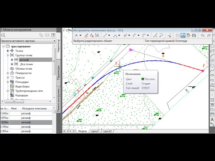
Task: Click the Undo arrow in the alignment toolbar
Action: pos(202,35)
